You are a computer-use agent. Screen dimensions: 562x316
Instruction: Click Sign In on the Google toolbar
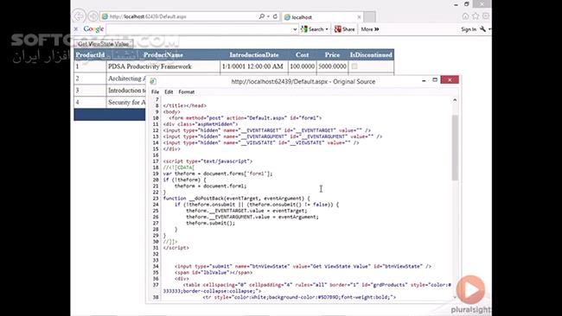[469, 29]
